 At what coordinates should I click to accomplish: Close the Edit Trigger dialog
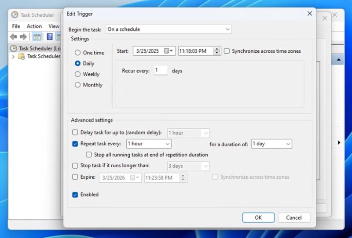[310, 14]
